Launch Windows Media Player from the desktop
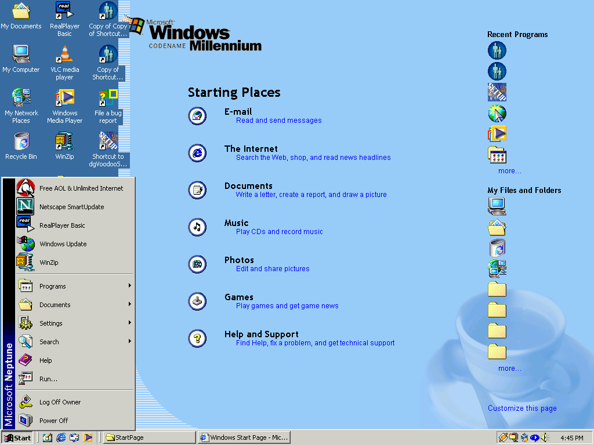Screen dimensions: 594x445 pyautogui.click(x=64, y=98)
